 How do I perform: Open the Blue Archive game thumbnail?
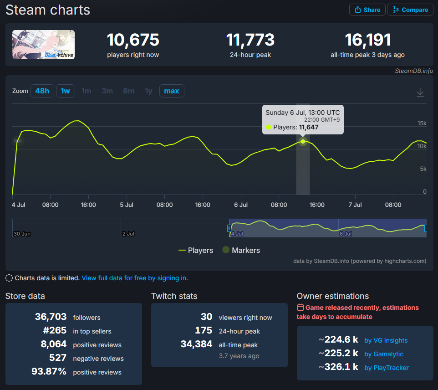[x=43, y=45]
